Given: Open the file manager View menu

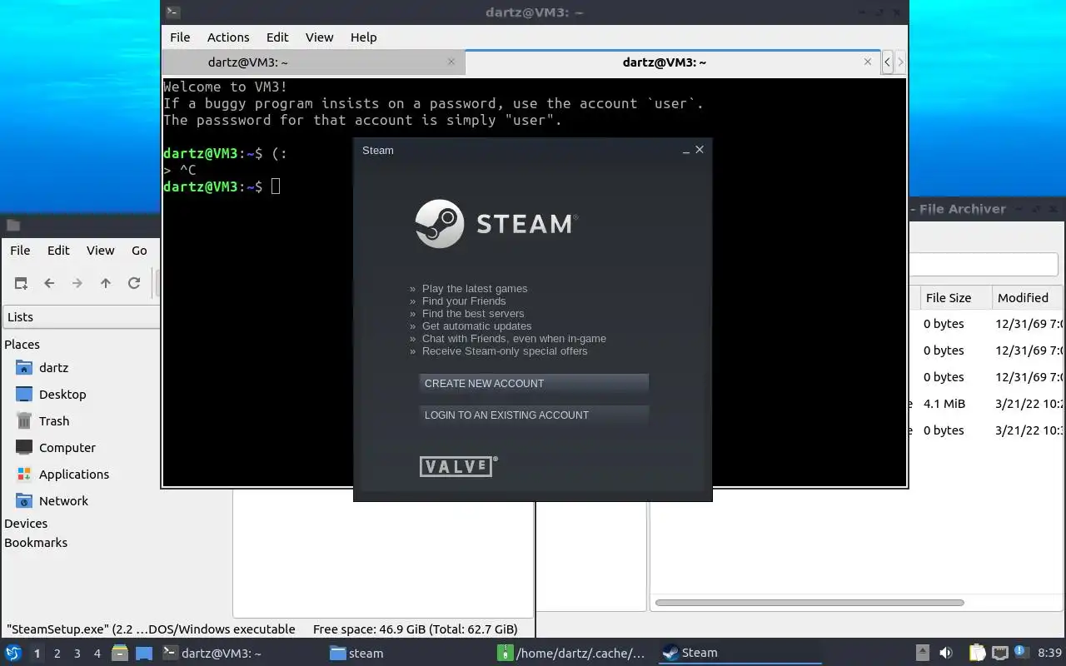Looking at the screenshot, I should point(100,251).
